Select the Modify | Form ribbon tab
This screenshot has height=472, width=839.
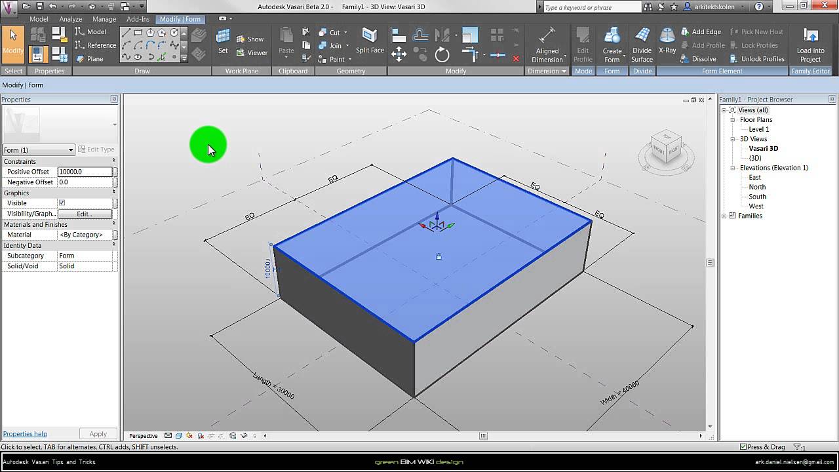click(180, 19)
